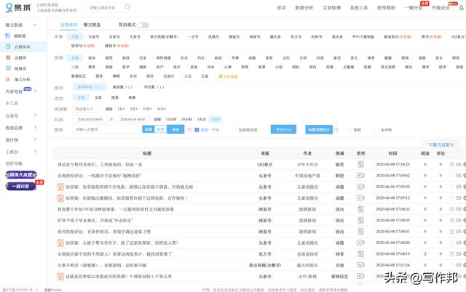Click article type icon in 老高说体育 row
Viewport: 466px width, 292px height.
pos(360,254)
